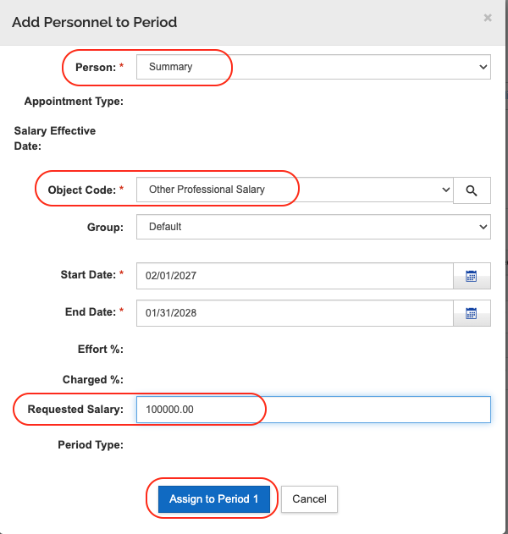The height and width of the screenshot is (534, 508).
Task: Open the Start Date calendar picker
Action: 472,276
